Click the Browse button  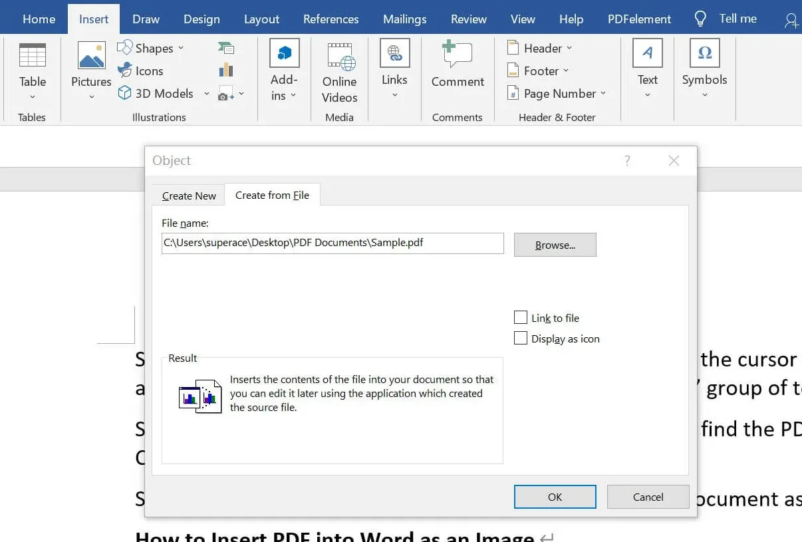tap(555, 245)
